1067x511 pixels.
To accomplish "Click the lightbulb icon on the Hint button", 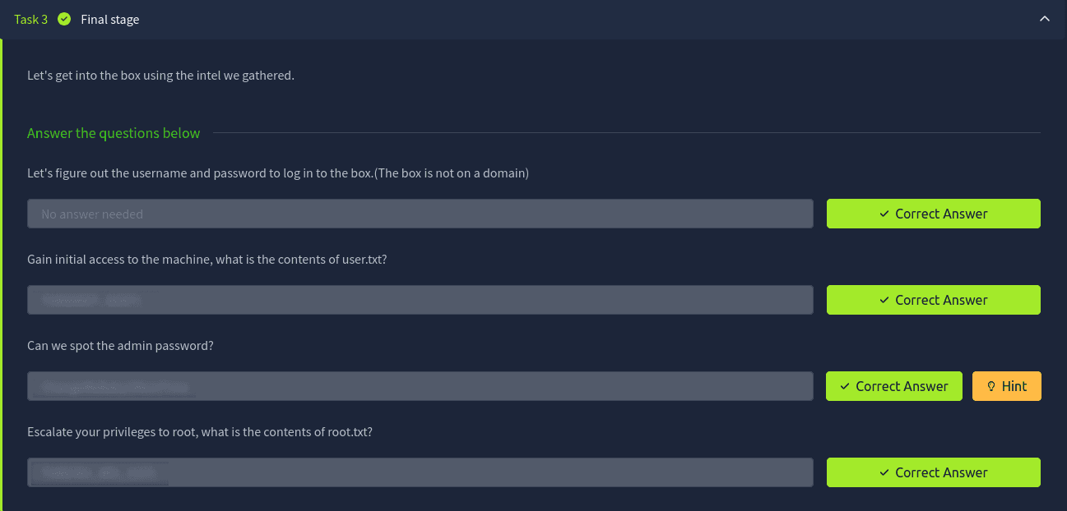I will pos(991,386).
